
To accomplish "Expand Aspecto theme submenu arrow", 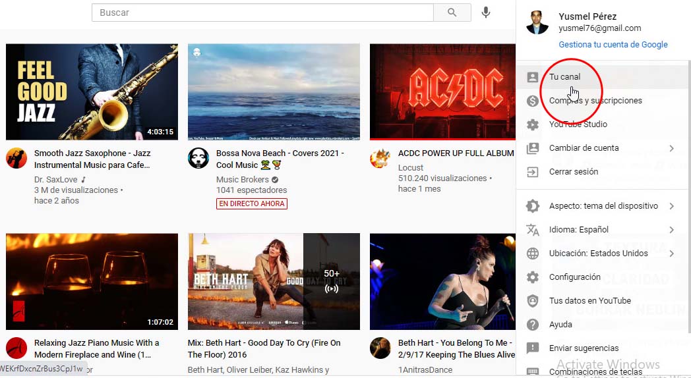I will click(x=672, y=206).
